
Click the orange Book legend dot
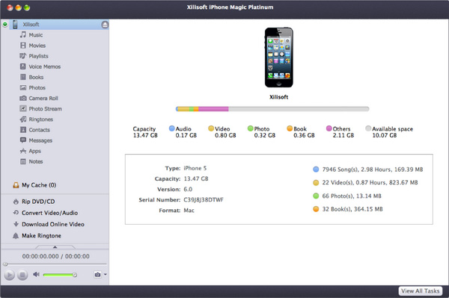290,128
